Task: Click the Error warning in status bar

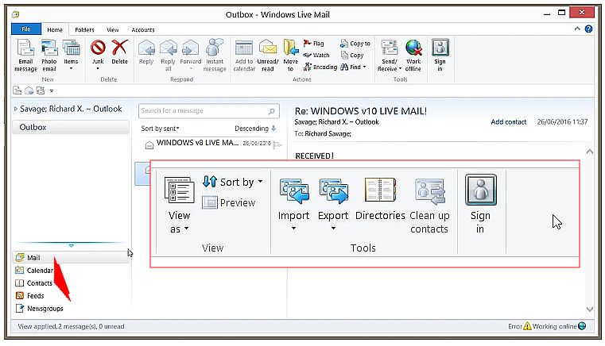Action: [x=519, y=326]
